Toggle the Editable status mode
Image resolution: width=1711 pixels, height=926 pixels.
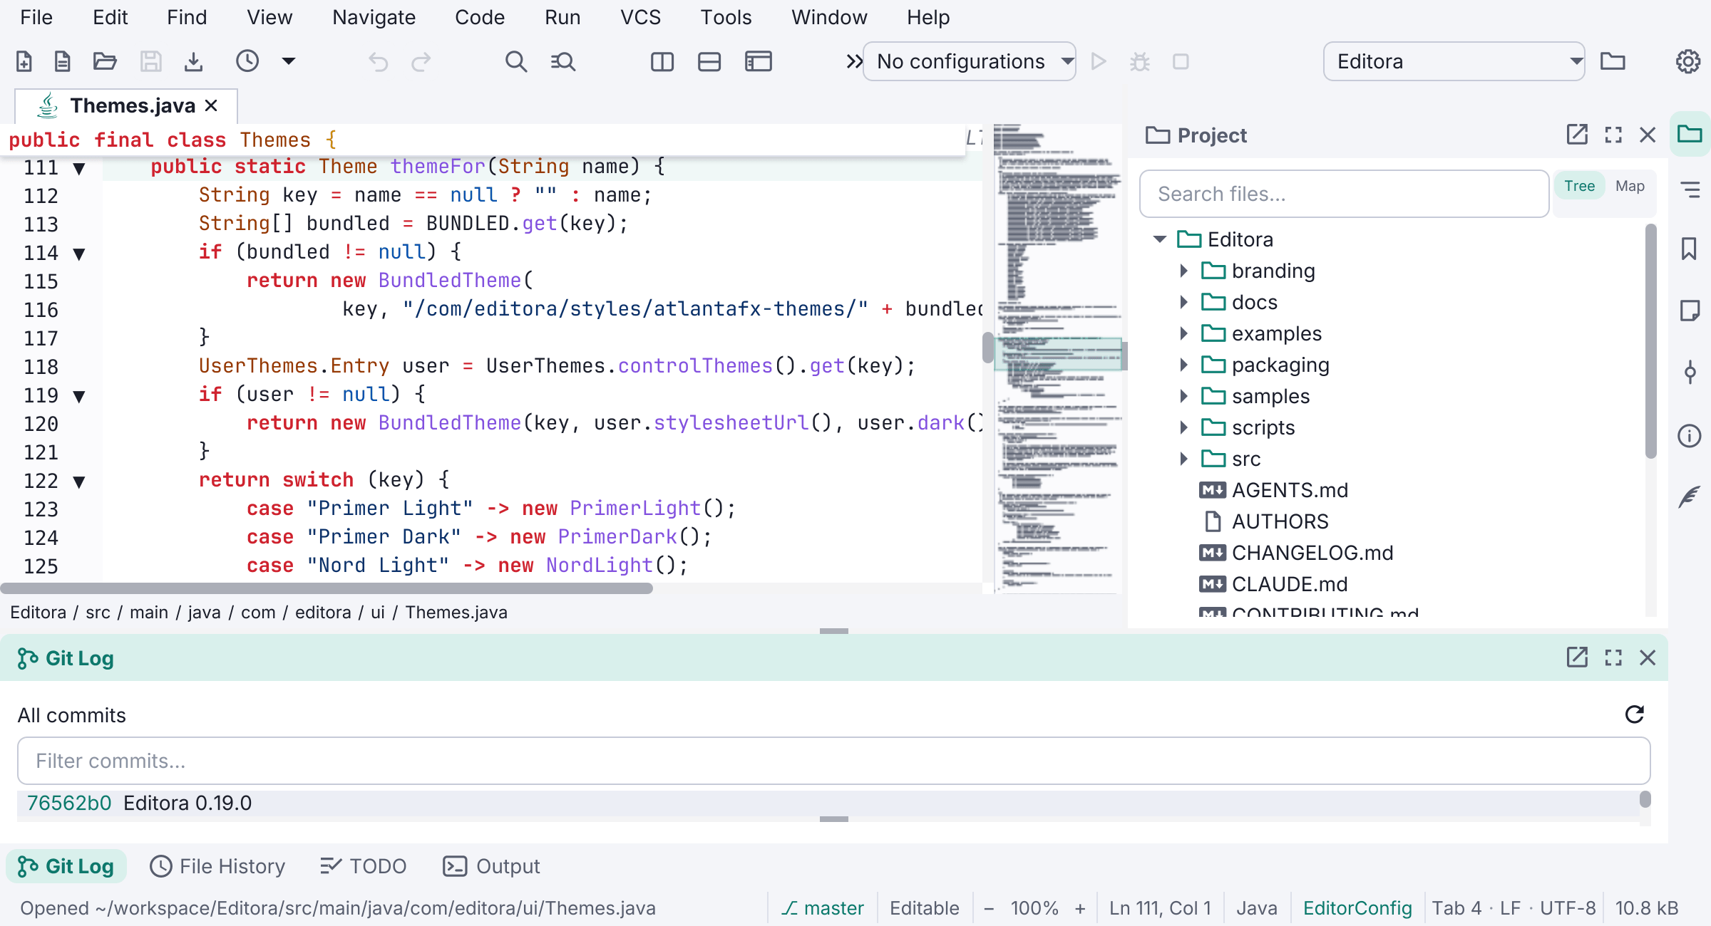click(924, 908)
